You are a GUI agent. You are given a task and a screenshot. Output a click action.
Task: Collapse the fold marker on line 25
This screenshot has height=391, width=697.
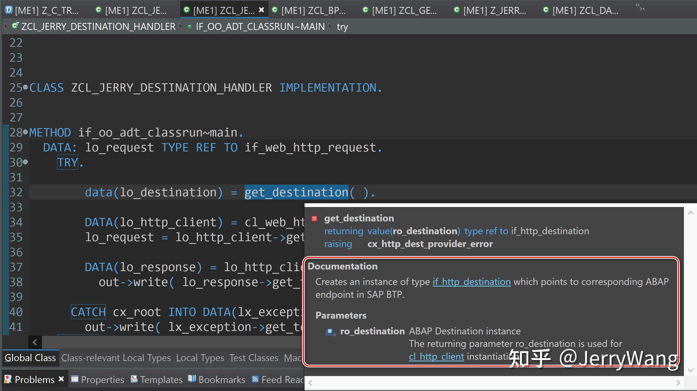click(25, 87)
